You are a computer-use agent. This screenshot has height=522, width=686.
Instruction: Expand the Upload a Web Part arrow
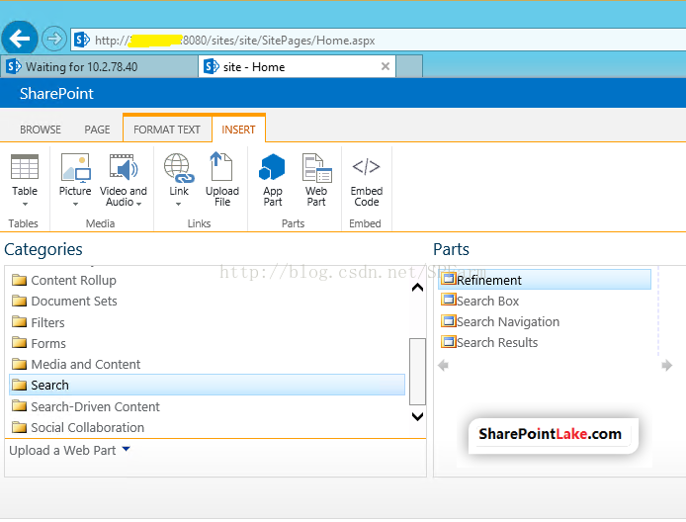tap(126, 449)
